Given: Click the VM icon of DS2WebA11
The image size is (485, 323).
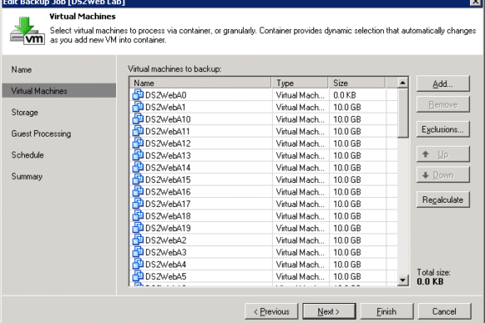Looking at the screenshot, I should pyautogui.click(x=138, y=131).
